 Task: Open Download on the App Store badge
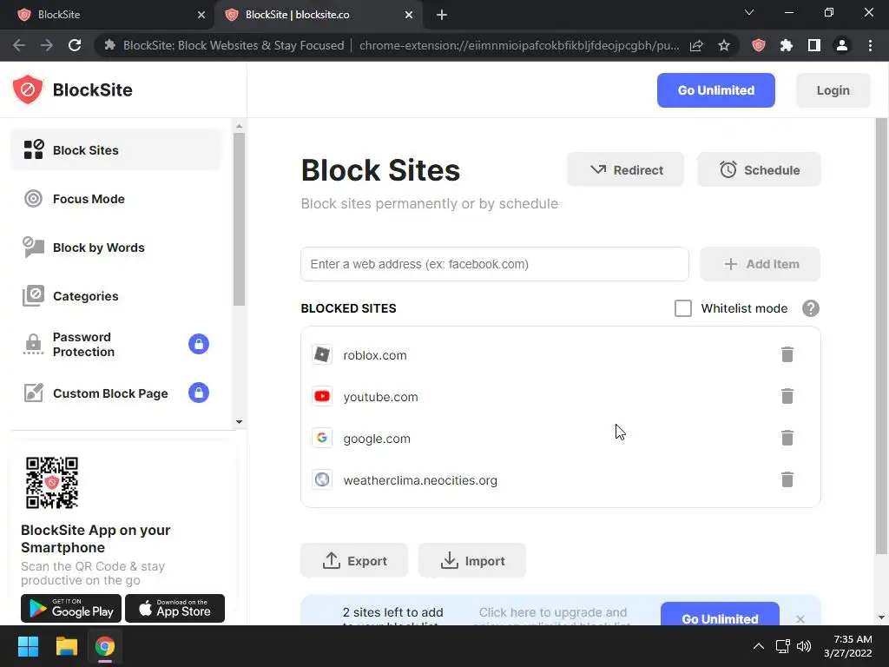(175, 608)
